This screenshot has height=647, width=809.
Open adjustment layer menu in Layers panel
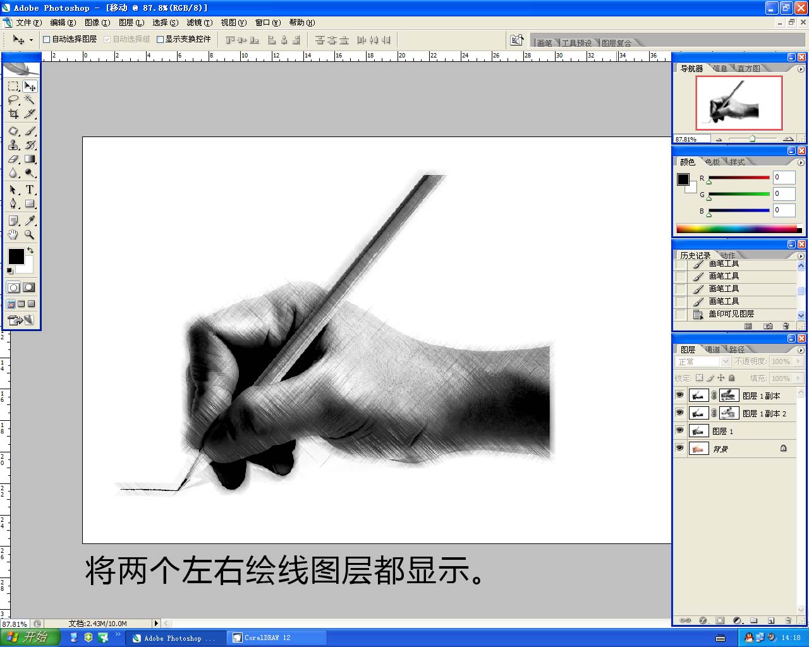click(x=737, y=620)
